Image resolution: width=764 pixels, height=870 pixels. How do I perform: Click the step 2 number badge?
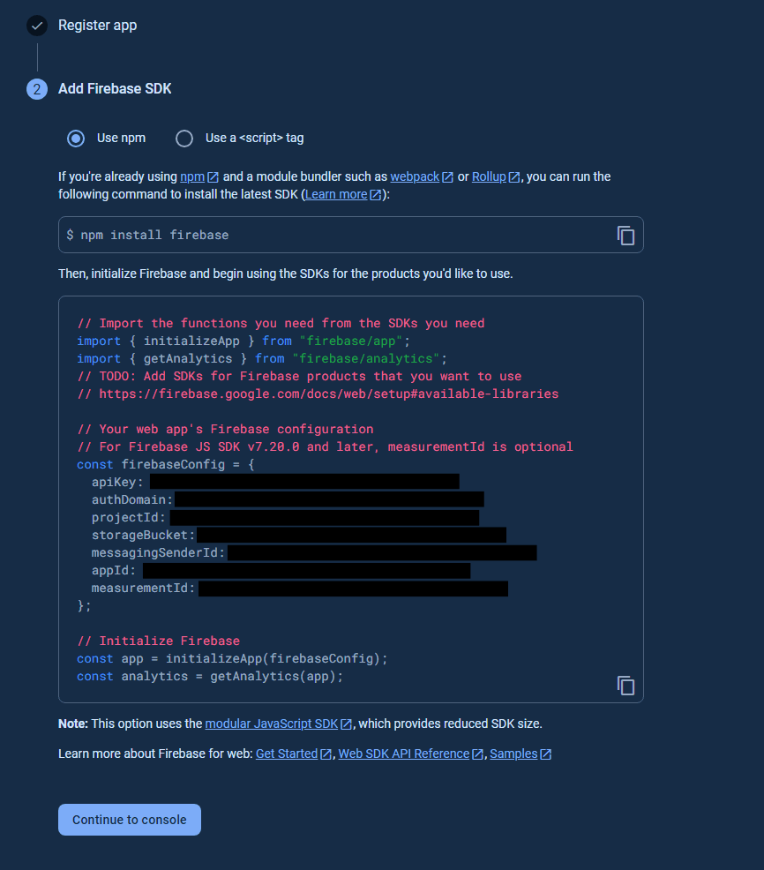point(37,89)
